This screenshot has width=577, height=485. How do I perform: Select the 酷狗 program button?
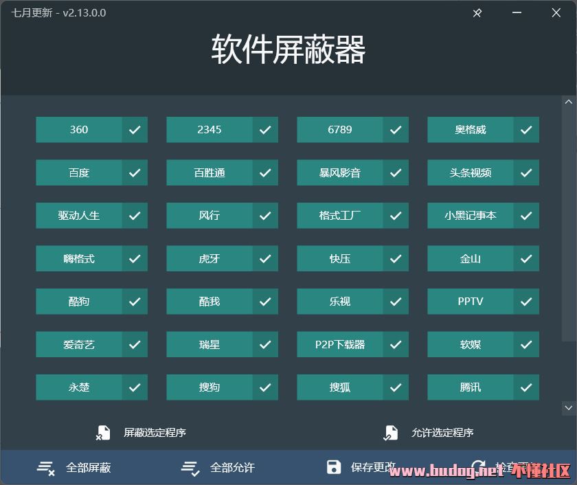click(79, 302)
